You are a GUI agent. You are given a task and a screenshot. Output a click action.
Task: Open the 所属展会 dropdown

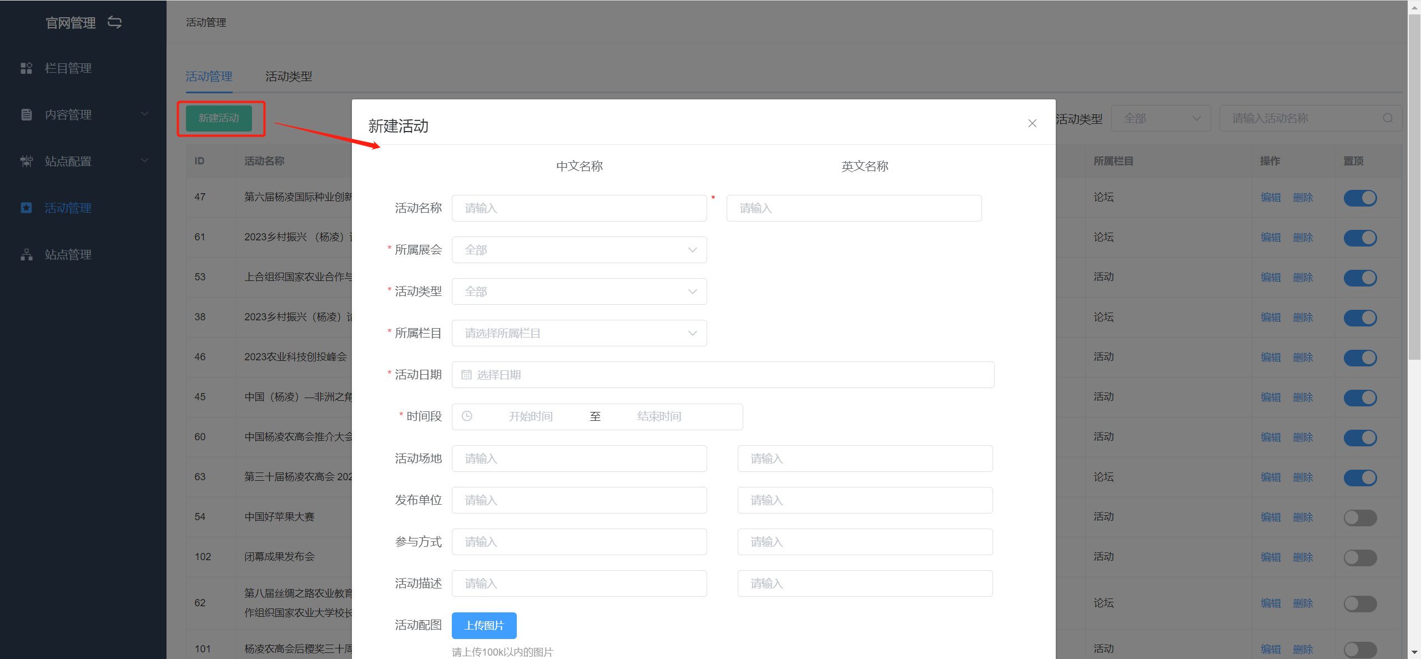click(579, 250)
